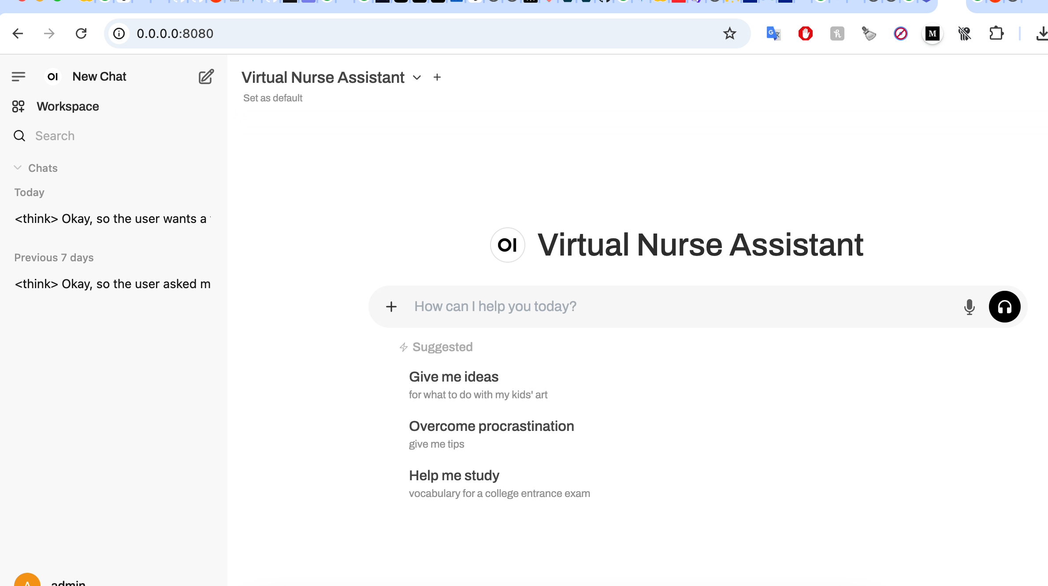Screen dimensions: 1048x586
Task: Click the admin profile avatar
Action: pos(28,581)
